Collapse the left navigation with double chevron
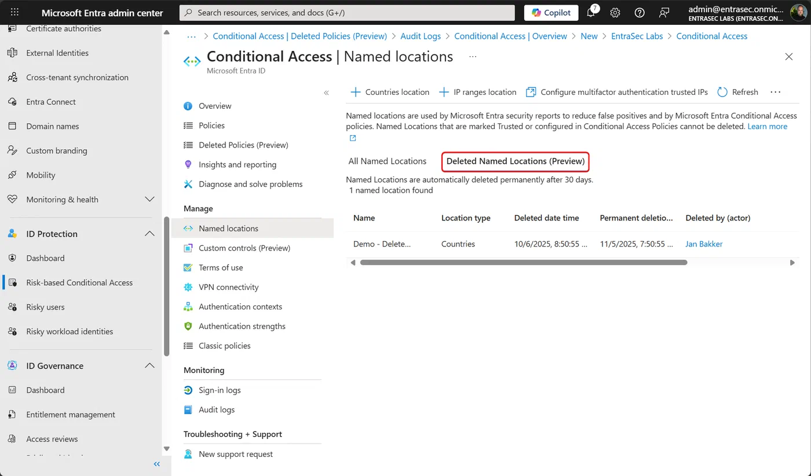The height and width of the screenshot is (476, 811). (x=156, y=464)
